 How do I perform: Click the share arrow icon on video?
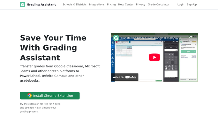tap(191, 37)
